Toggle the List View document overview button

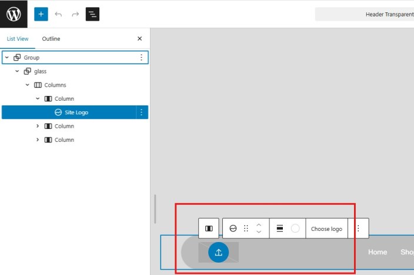click(x=92, y=14)
